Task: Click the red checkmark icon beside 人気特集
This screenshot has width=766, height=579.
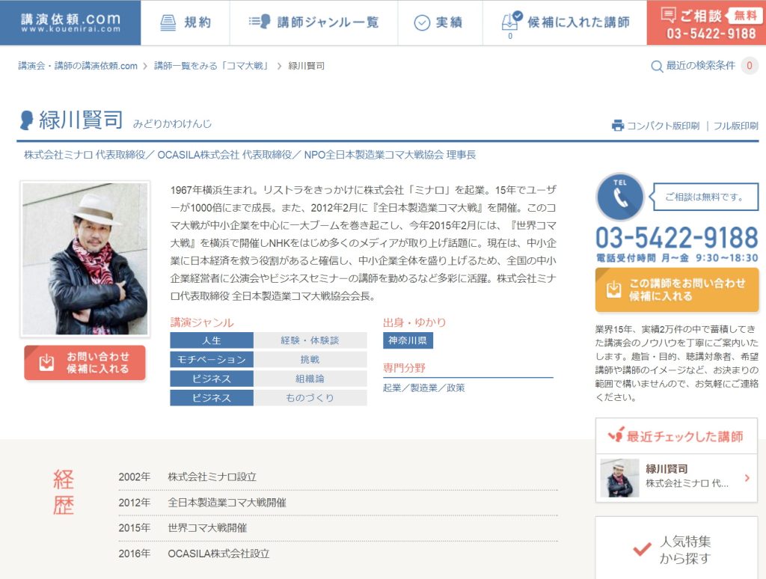Action: click(x=643, y=549)
